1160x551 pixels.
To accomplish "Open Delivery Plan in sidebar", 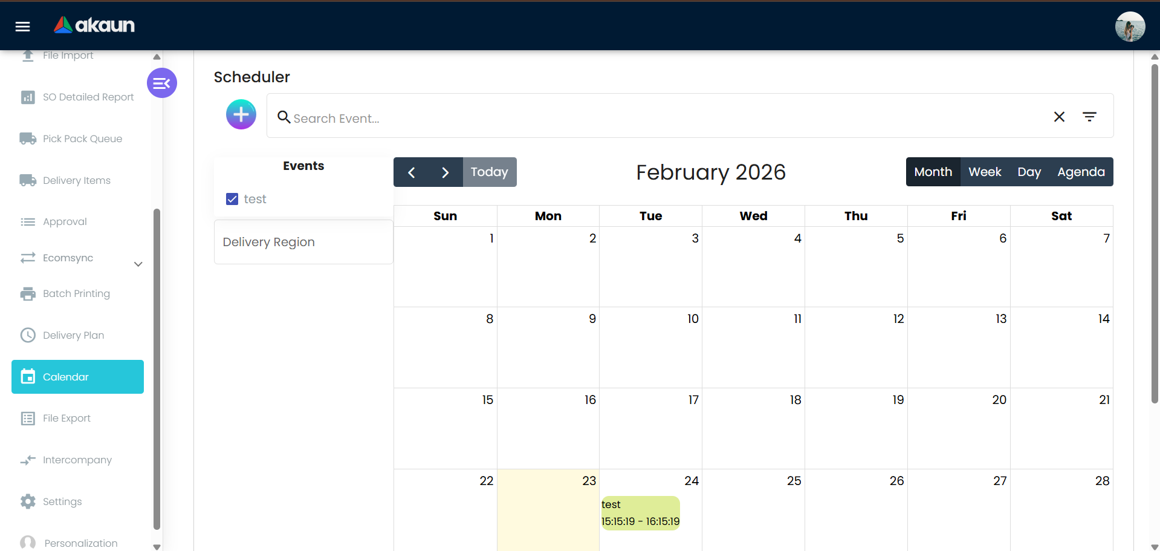I will [73, 335].
